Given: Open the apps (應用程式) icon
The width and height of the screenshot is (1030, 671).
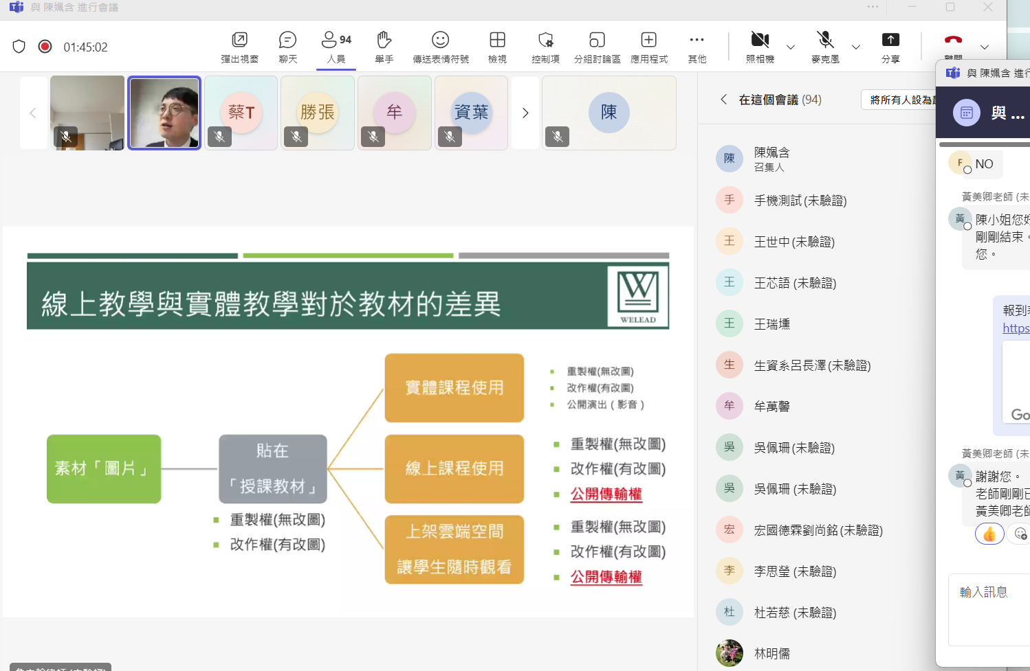Looking at the screenshot, I should click(648, 40).
